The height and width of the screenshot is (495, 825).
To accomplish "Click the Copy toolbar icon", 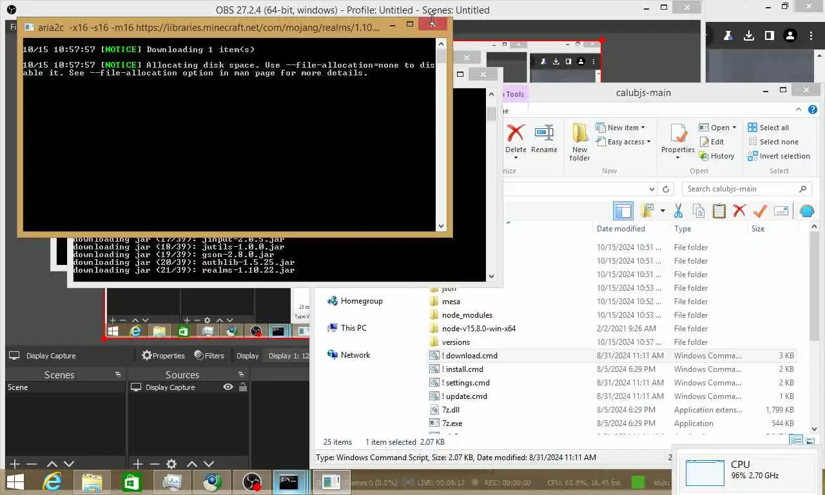I will click(698, 211).
